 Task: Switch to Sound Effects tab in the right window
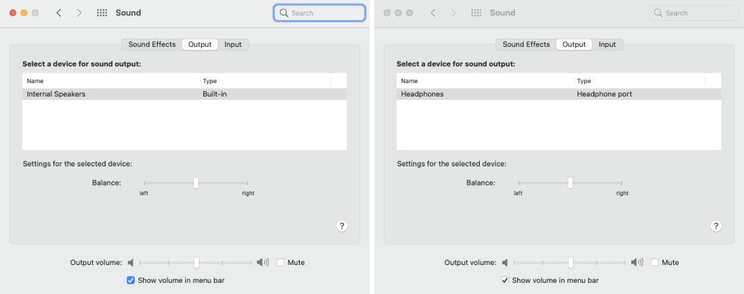coord(526,45)
